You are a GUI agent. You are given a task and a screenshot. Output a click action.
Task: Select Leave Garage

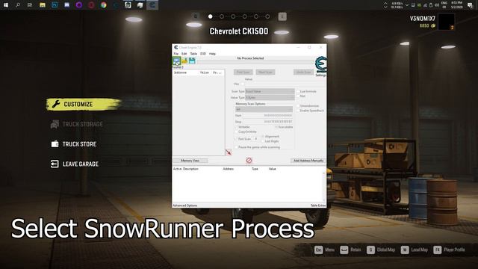tap(81, 164)
